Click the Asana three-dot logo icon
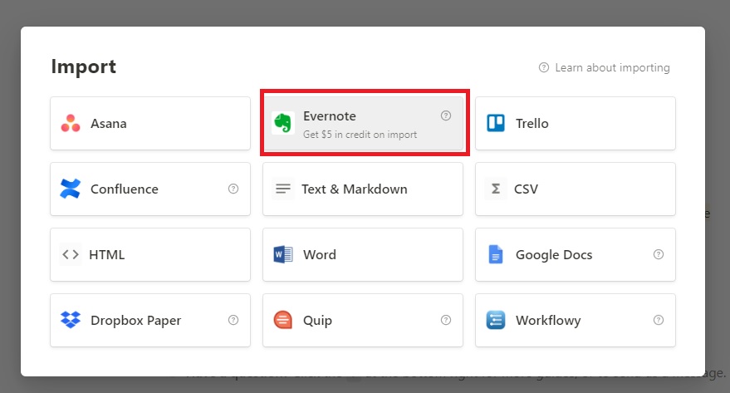Image resolution: width=730 pixels, height=393 pixels. pyautogui.click(x=71, y=124)
